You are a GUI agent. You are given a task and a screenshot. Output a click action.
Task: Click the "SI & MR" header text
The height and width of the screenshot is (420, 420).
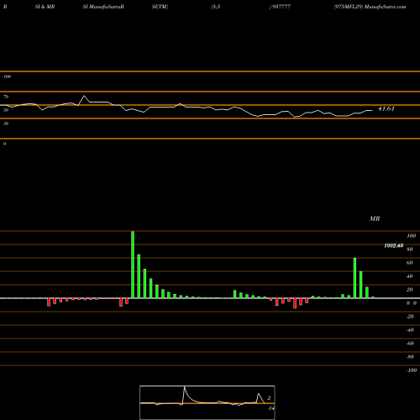click(45, 7)
